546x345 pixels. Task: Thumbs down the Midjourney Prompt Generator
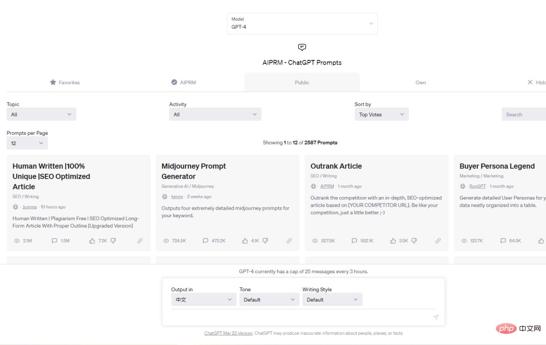[265, 241]
